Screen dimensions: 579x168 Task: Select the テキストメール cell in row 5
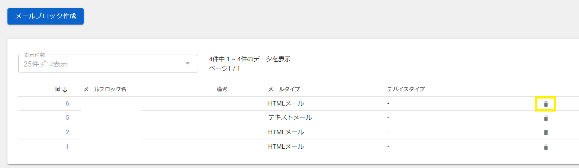(x=290, y=118)
